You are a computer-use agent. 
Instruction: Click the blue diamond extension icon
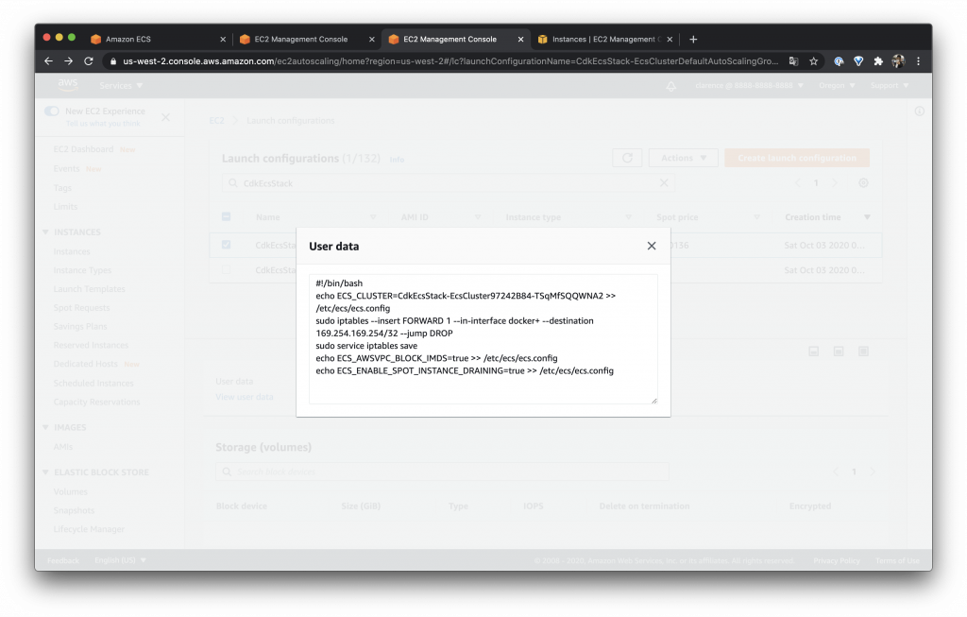click(858, 61)
